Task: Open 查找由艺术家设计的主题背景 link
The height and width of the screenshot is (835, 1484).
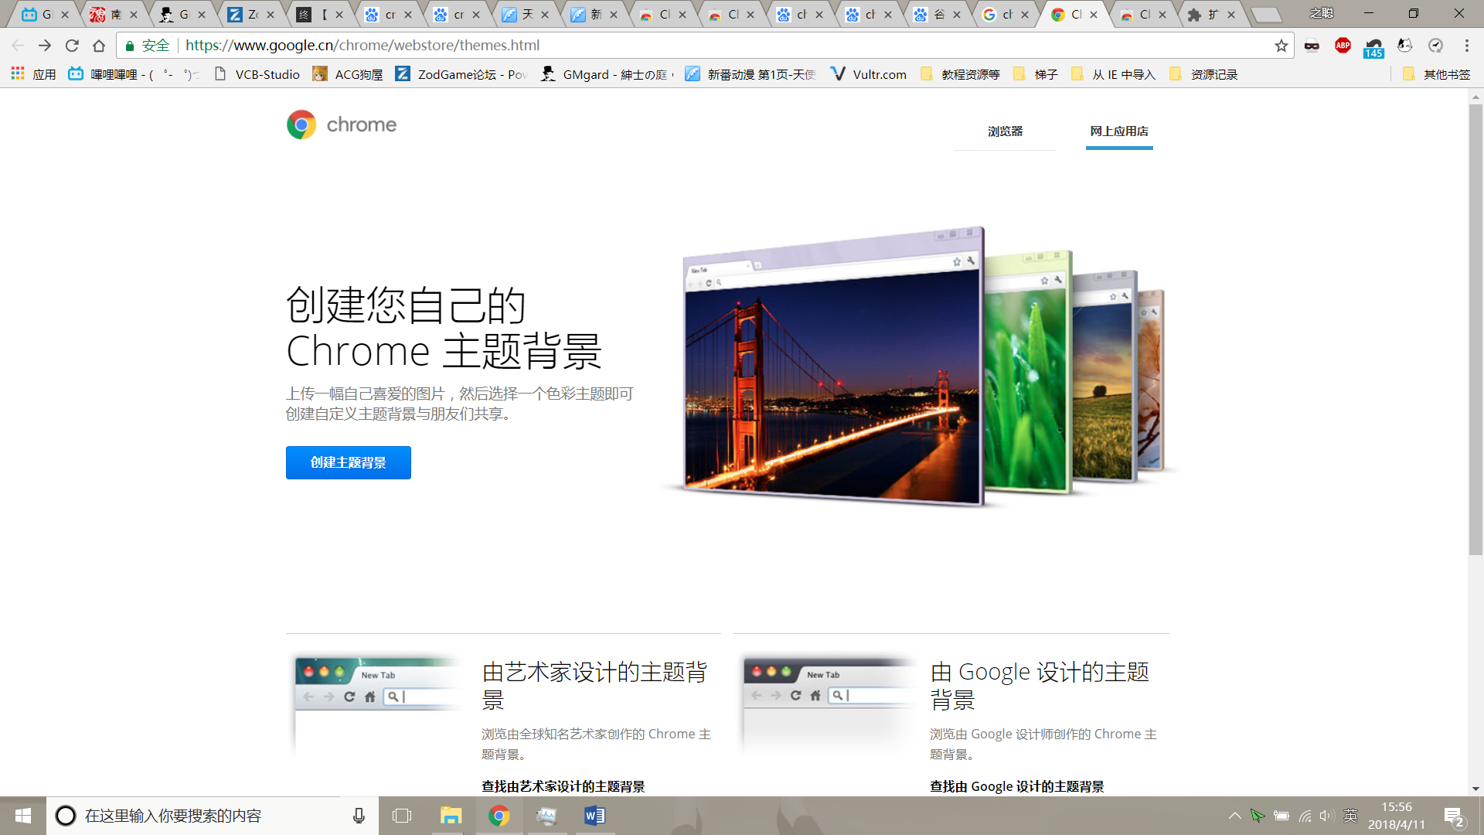Action: point(563,786)
